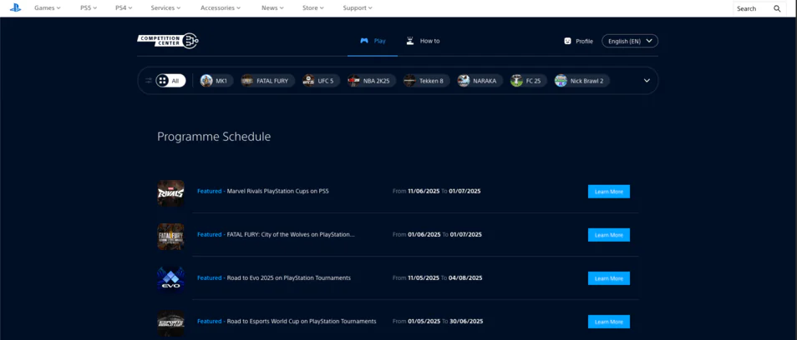Click the Profile smiley icon
Viewport: 797px width, 340px height.
tap(568, 41)
